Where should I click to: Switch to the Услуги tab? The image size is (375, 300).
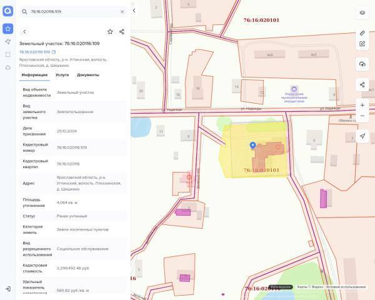tap(62, 75)
